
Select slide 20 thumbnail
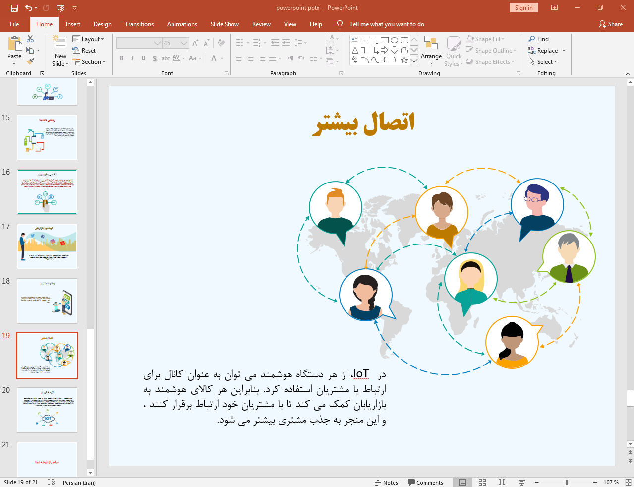pos(47,410)
